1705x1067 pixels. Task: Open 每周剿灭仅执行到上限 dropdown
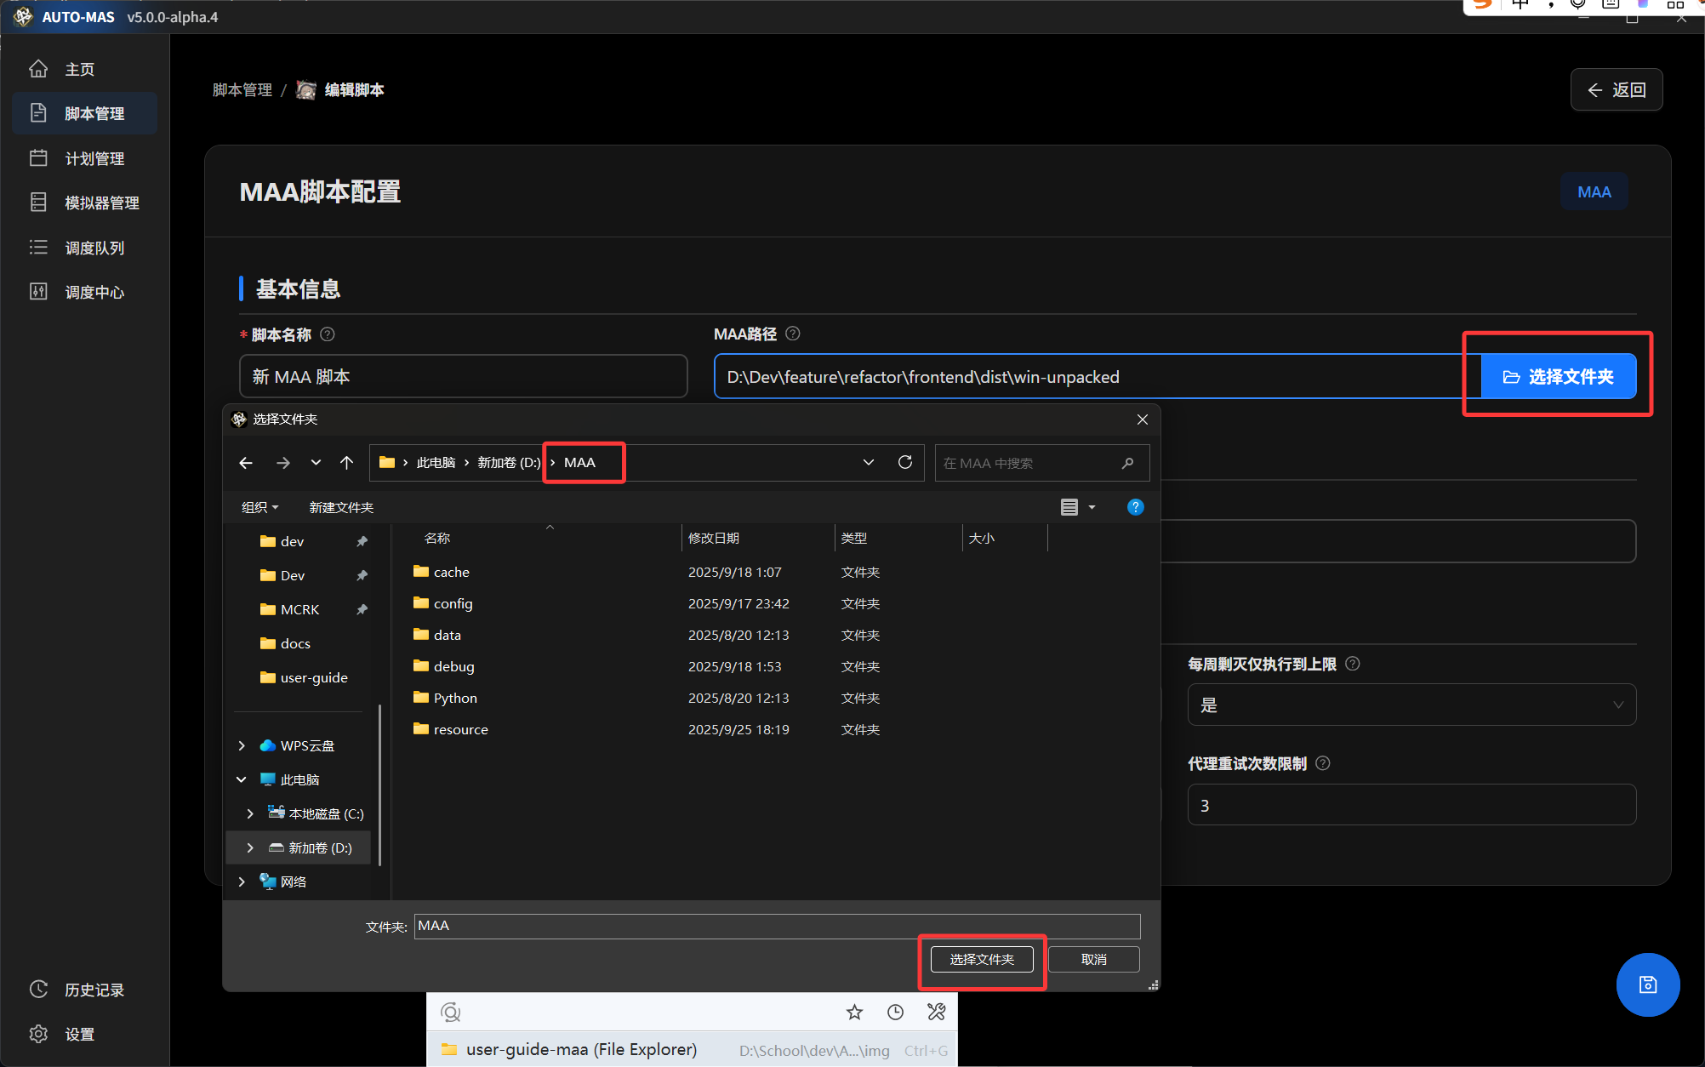(x=1411, y=705)
